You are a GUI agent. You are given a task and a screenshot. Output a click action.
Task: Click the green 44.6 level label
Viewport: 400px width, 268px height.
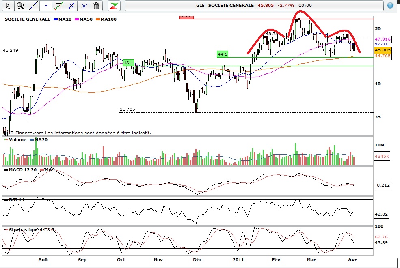(222, 54)
